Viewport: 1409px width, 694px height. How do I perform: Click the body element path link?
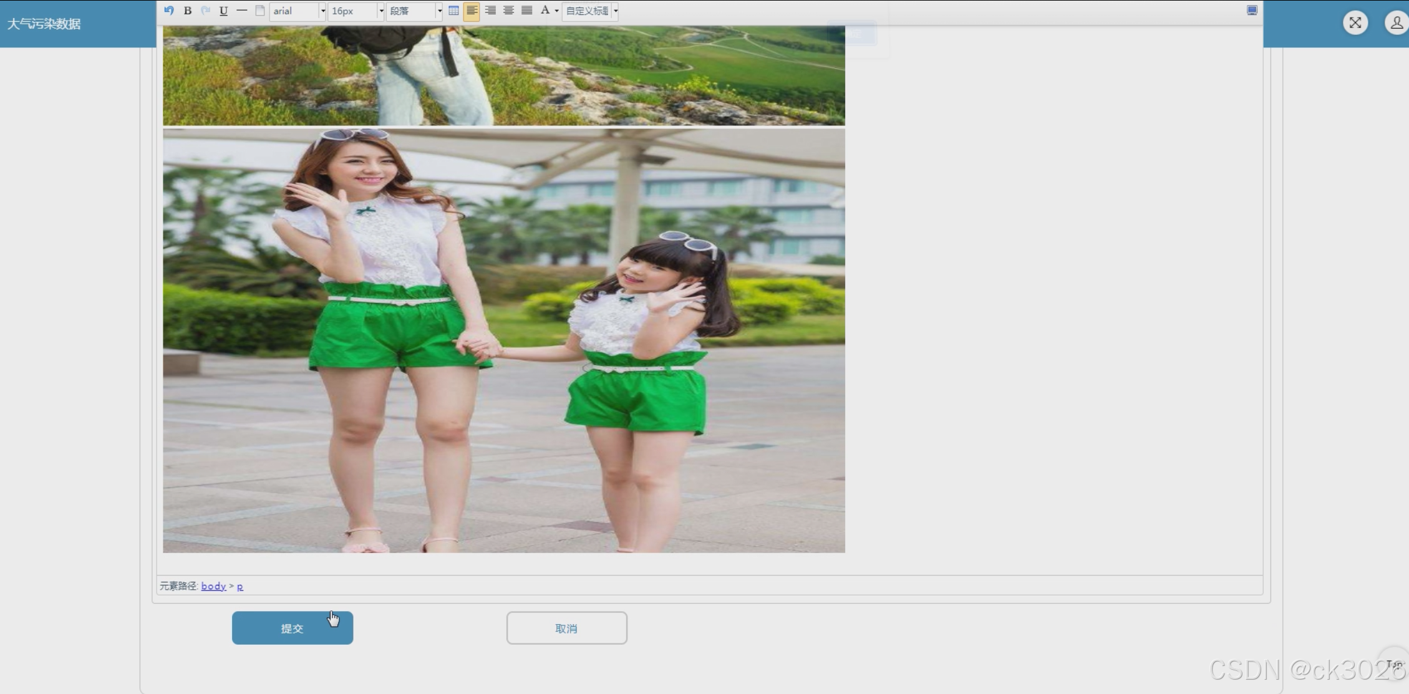click(x=213, y=586)
